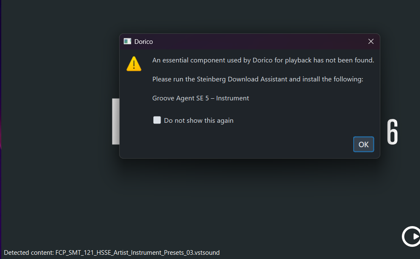Click the large number 6 on the splash screen
420x259 pixels.
[393, 132]
